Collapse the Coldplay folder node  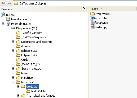(x=18, y=87)
